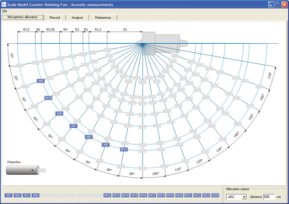Select the M10 microphone marker

click(x=48, y=98)
